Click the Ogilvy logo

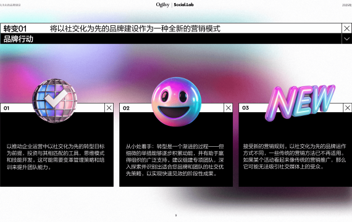pyautogui.click(x=162, y=5)
